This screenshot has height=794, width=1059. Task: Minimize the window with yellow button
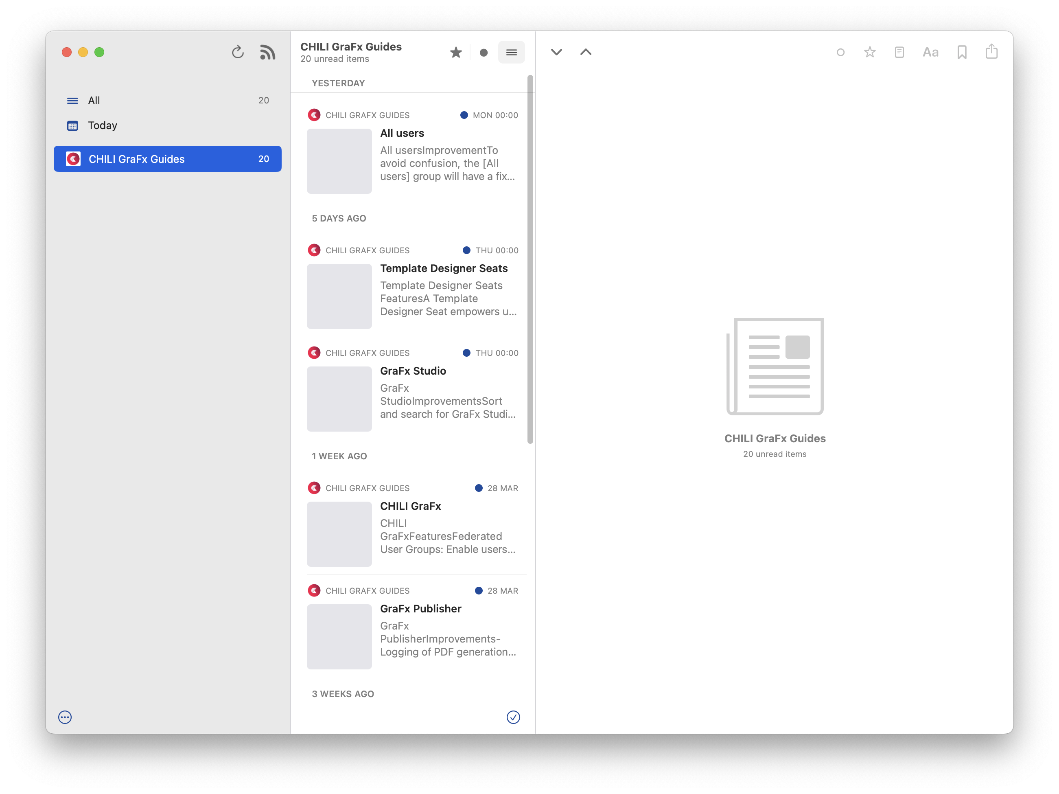83,52
